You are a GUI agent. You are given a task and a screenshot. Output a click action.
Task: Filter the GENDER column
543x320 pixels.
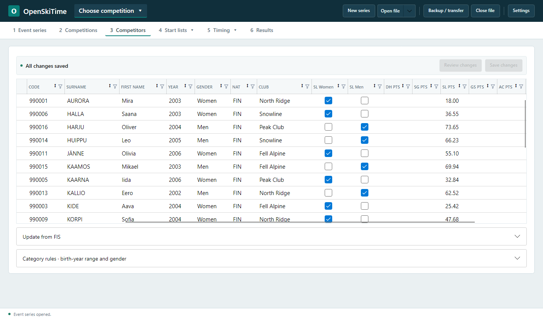point(226,87)
